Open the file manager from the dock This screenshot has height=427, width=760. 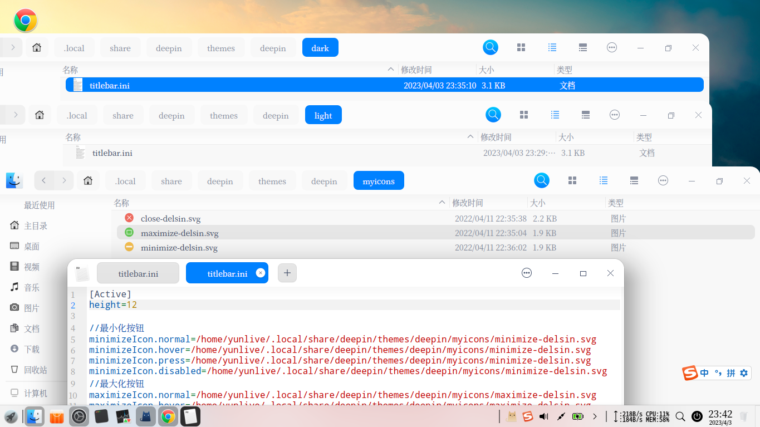tap(35, 416)
